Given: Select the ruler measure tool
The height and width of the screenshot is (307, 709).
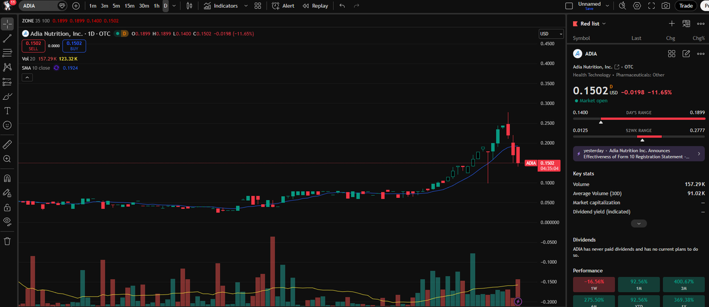Looking at the screenshot, I should [7, 144].
